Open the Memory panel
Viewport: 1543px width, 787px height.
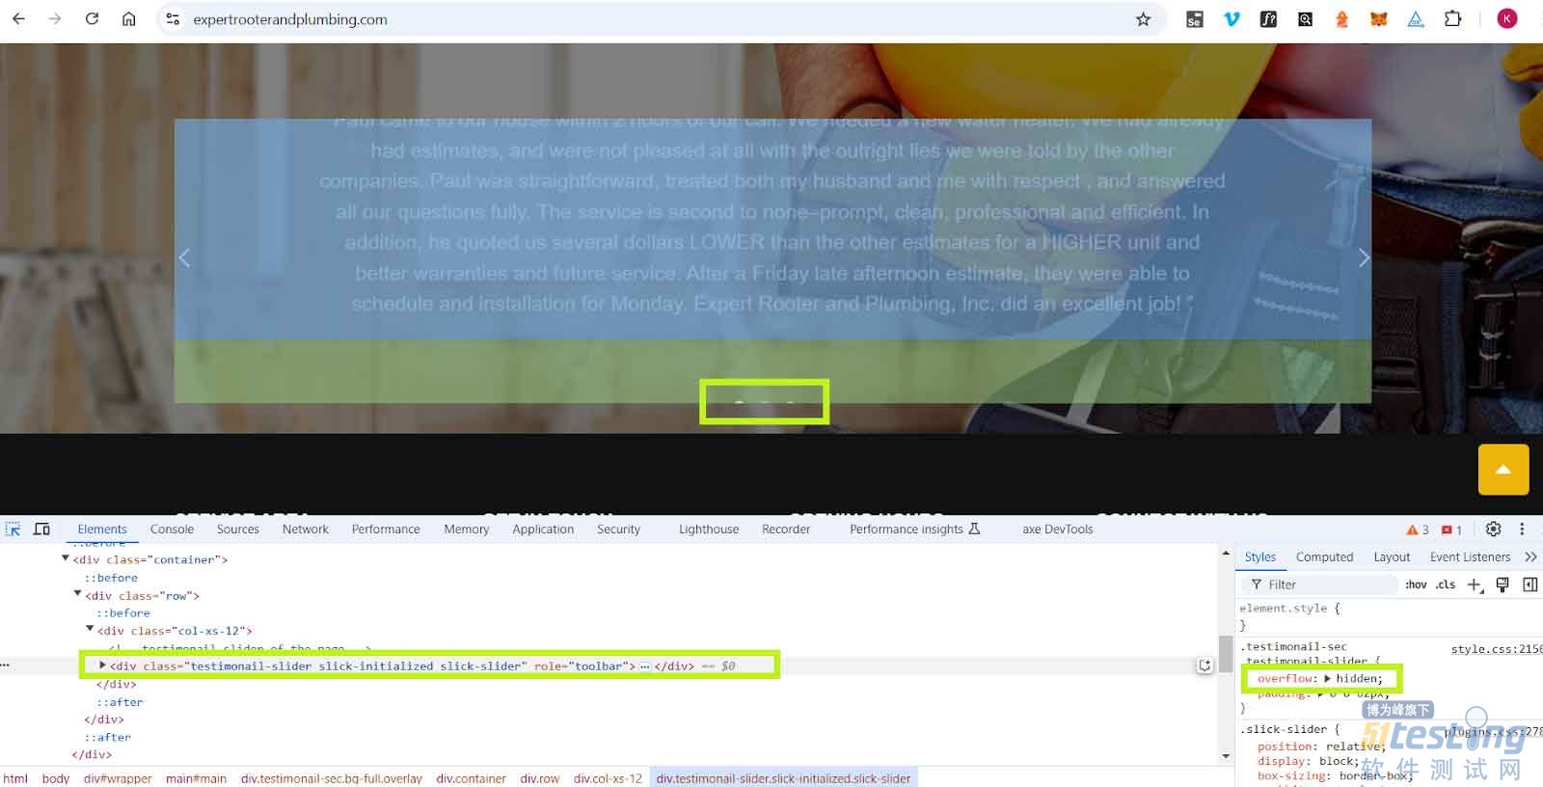pyautogui.click(x=467, y=529)
